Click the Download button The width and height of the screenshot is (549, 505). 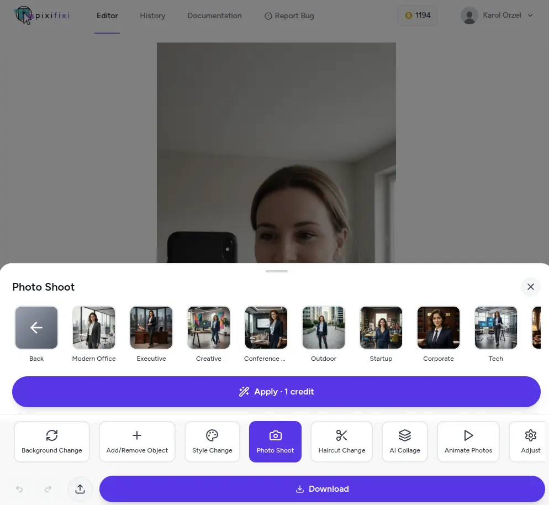(x=322, y=489)
